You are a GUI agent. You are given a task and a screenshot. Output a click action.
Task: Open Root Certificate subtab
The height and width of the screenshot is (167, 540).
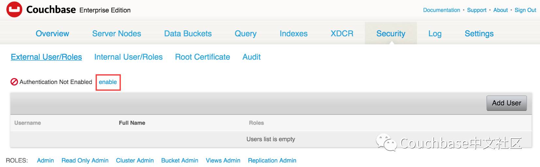202,57
